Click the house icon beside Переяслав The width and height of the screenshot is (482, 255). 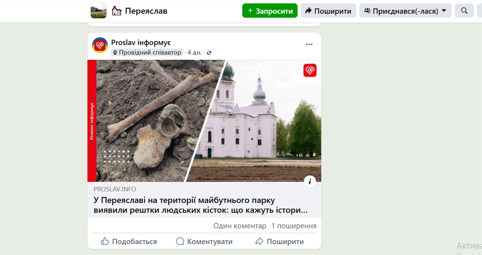click(x=117, y=11)
